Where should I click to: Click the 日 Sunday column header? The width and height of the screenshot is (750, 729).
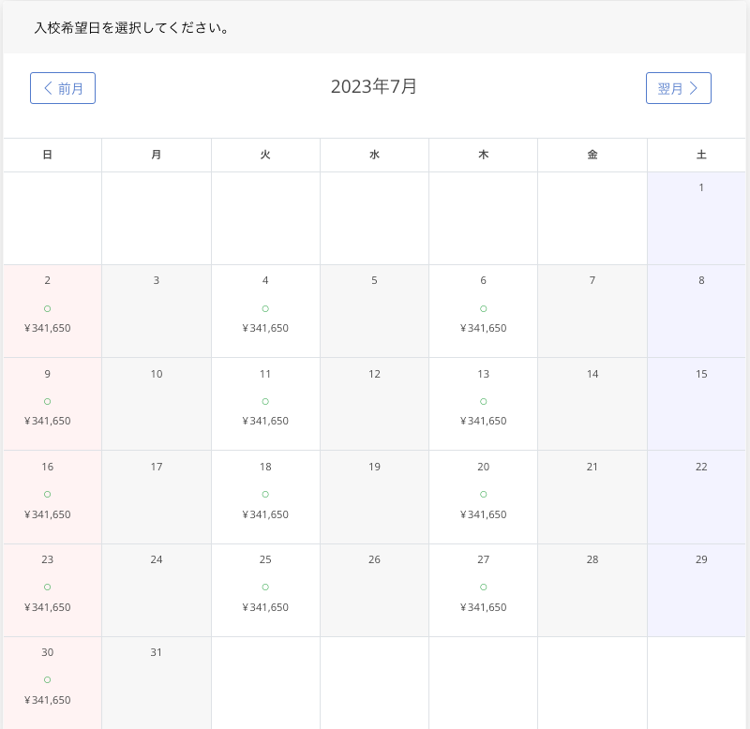coord(48,155)
